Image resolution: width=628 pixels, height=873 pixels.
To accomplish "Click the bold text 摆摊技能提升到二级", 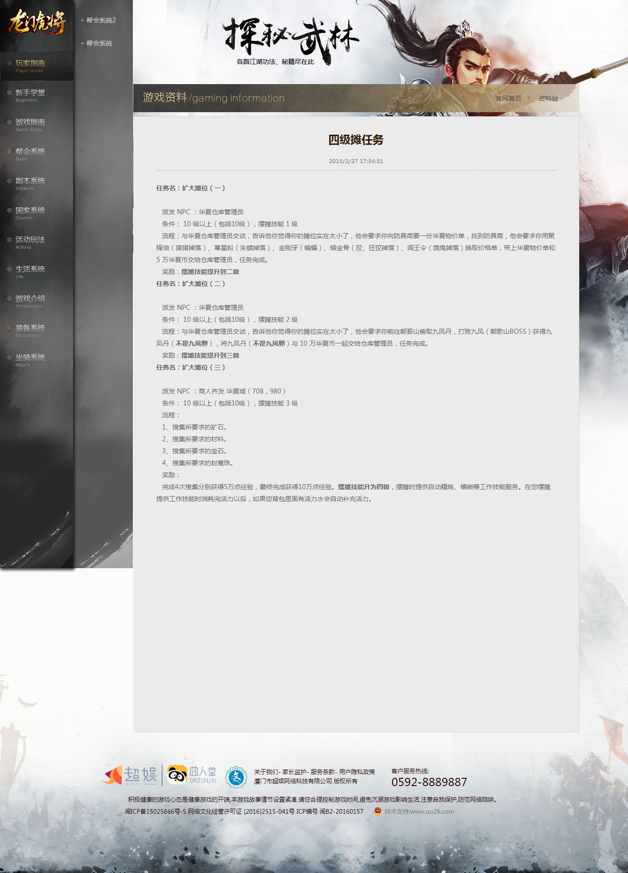I will 211,272.
